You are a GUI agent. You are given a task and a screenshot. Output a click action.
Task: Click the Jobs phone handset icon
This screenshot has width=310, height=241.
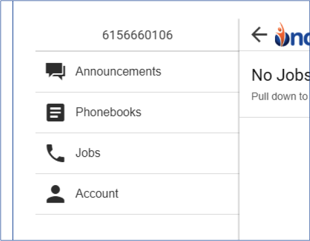tap(55, 153)
